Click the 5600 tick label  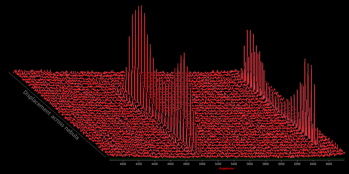pyautogui.click(x=250, y=164)
